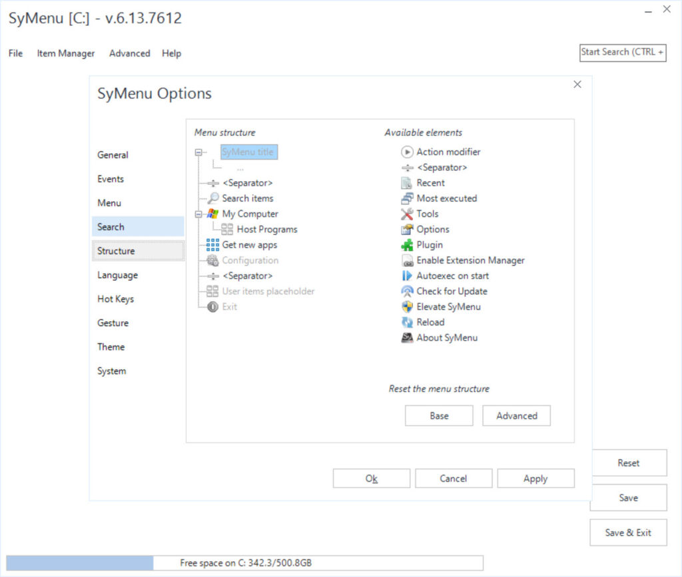Select the Host Programs grid icon
The height and width of the screenshot is (577, 682).
point(226,229)
